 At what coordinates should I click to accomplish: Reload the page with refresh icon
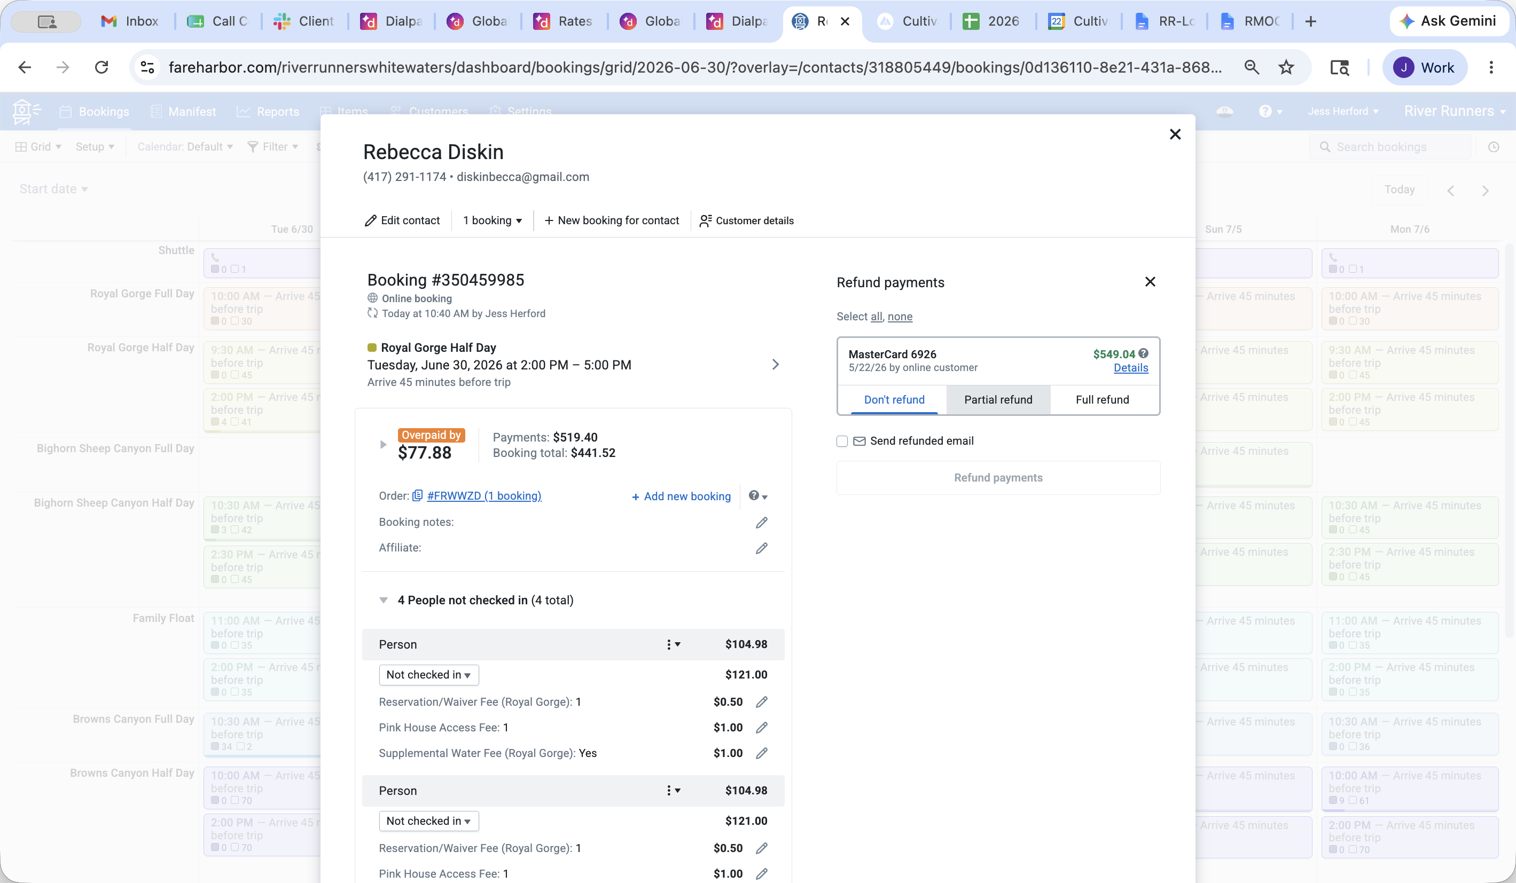101,67
